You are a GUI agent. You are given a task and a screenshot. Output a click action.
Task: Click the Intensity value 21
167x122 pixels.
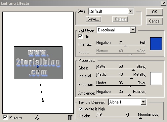pos(121,43)
